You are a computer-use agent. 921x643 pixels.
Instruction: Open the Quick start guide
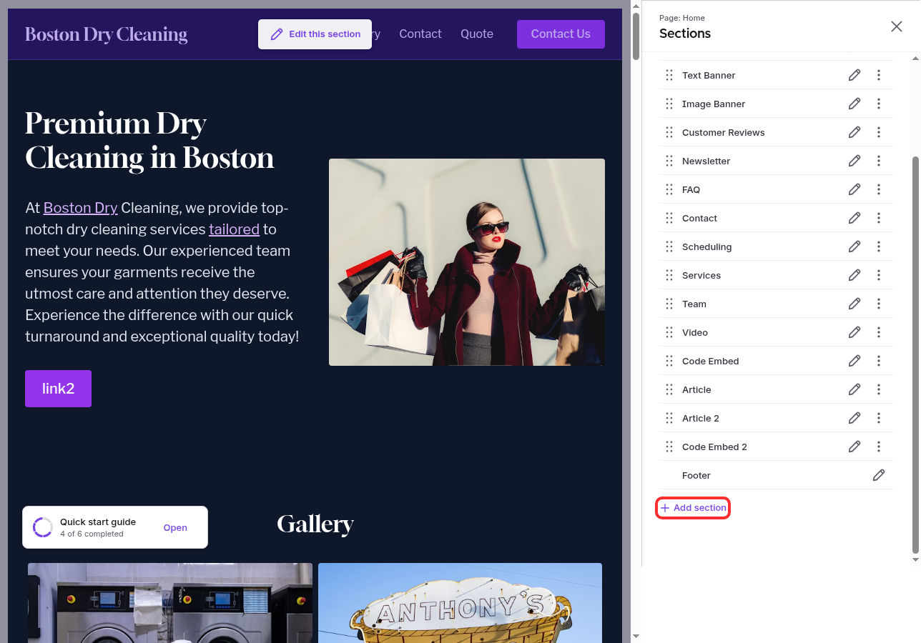[x=175, y=528]
